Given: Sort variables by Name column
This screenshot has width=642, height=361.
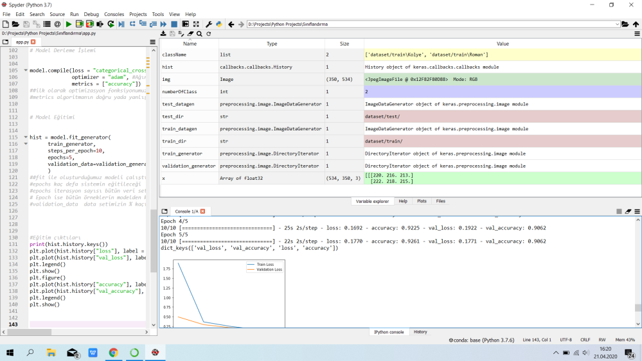Looking at the screenshot, I should tap(190, 44).
